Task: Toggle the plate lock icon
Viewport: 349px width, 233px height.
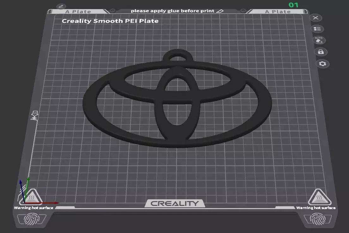Action: [x=321, y=52]
